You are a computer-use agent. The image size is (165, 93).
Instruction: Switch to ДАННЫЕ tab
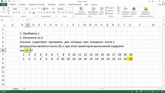pyautogui.click(x=62, y=5)
